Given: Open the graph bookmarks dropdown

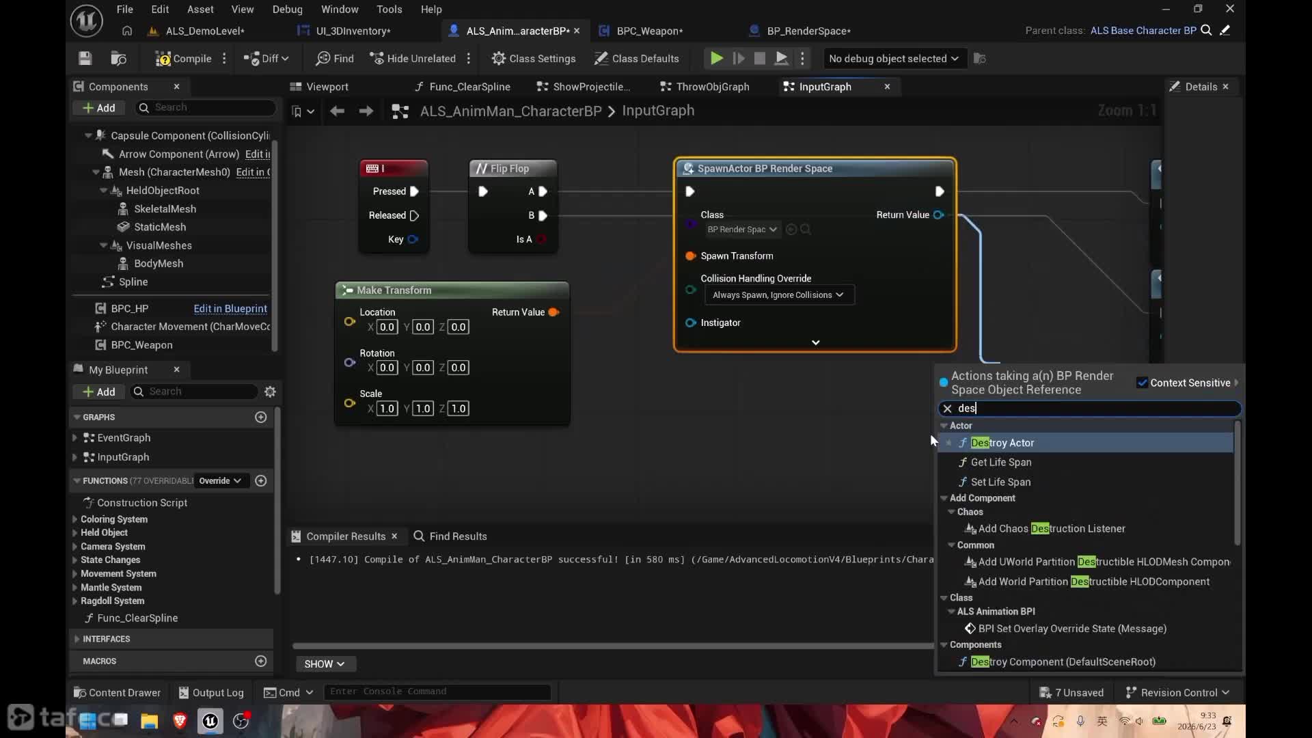Looking at the screenshot, I should click(x=302, y=111).
